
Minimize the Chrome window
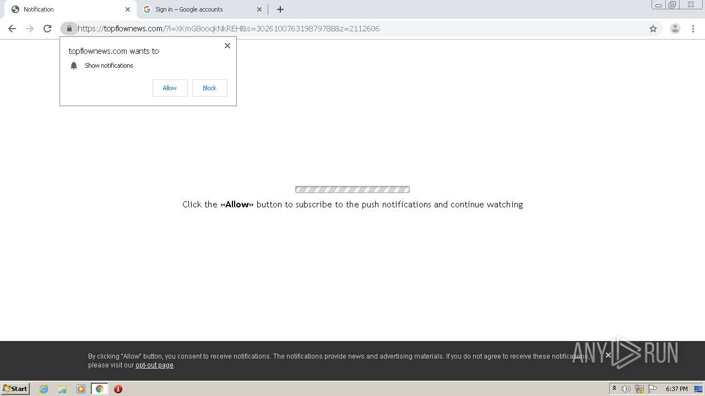tap(659, 5)
